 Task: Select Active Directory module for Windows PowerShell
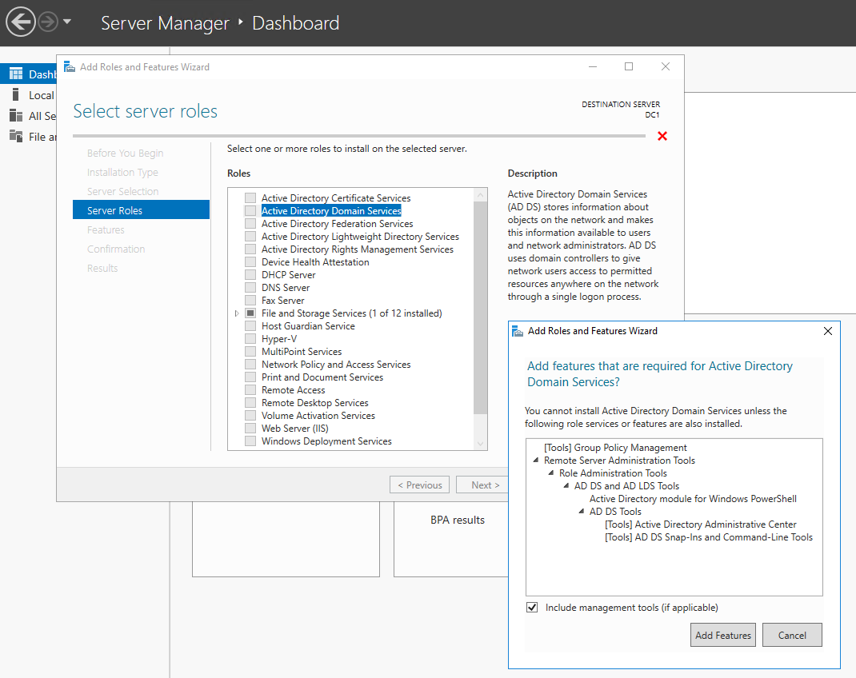pyautogui.click(x=693, y=499)
